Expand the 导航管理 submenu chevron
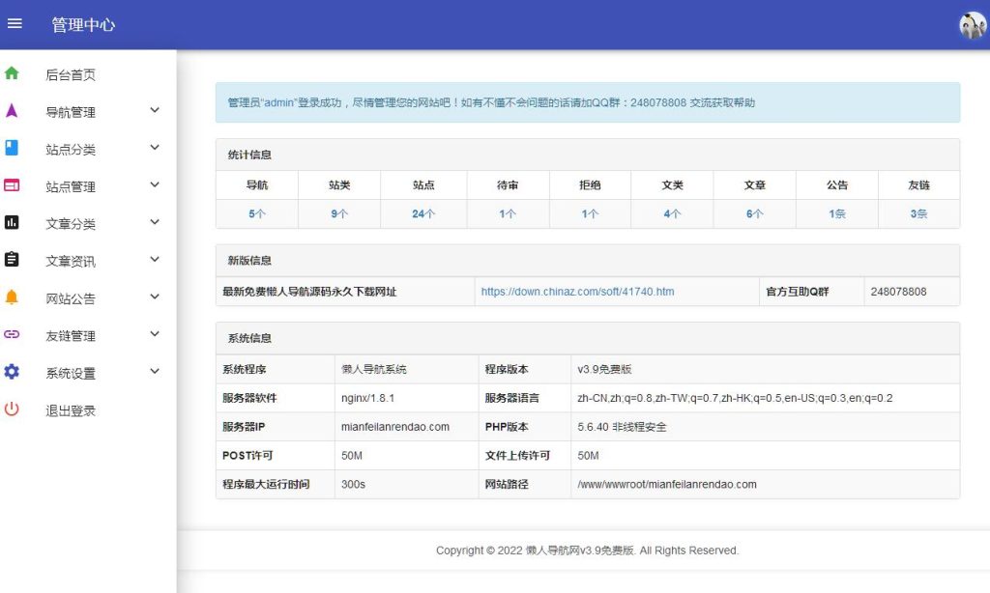Screen dimensions: 990x593 click(x=154, y=111)
